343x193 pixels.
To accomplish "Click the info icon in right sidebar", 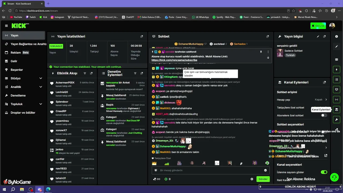I will 337,36.
